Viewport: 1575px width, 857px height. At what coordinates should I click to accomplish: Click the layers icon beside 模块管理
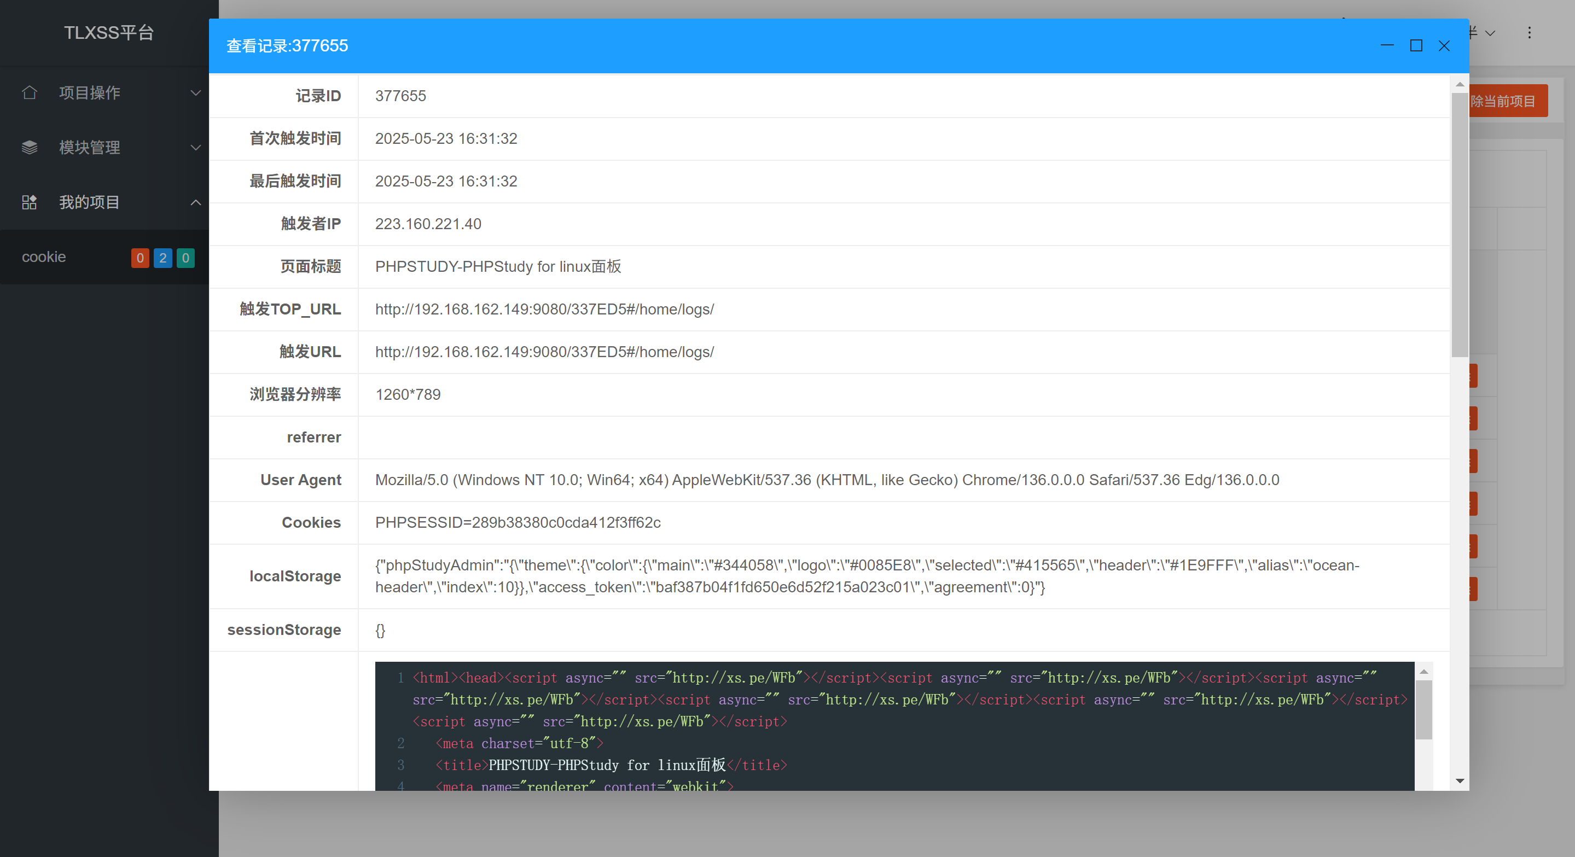[x=30, y=147]
